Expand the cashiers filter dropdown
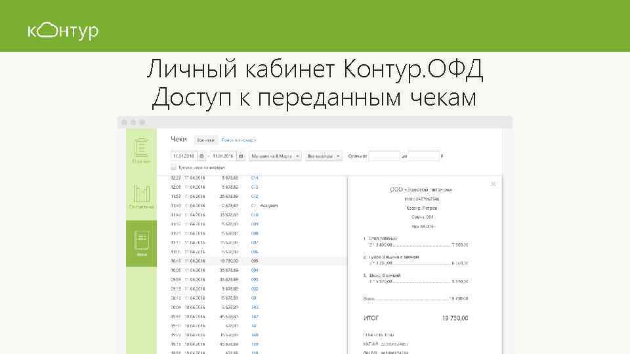Screen dimensions: 630x354 tap(324, 156)
